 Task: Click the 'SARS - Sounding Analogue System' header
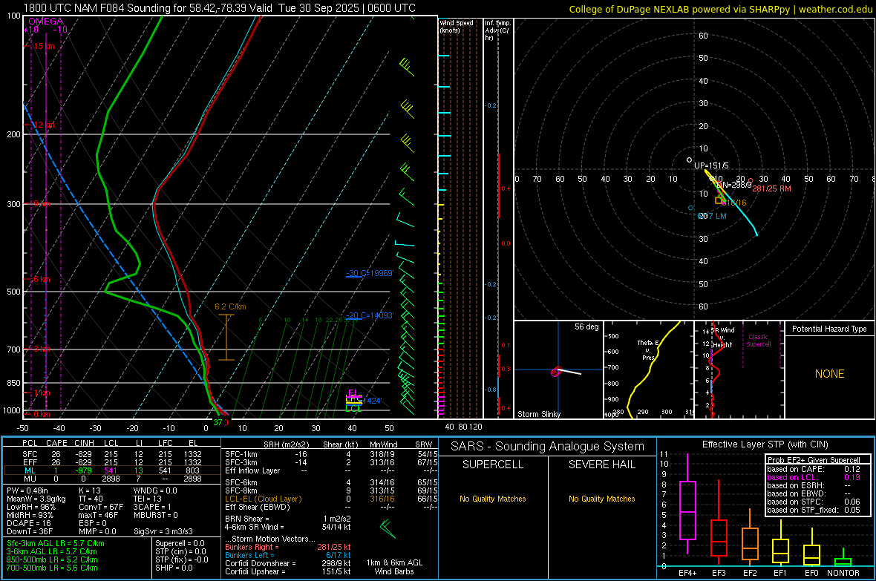point(548,447)
